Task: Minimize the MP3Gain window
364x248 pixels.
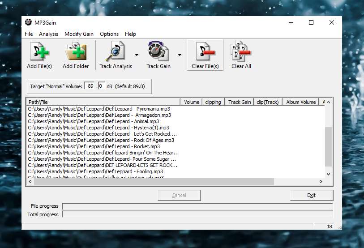Action: pyautogui.click(x=291, y=22)
